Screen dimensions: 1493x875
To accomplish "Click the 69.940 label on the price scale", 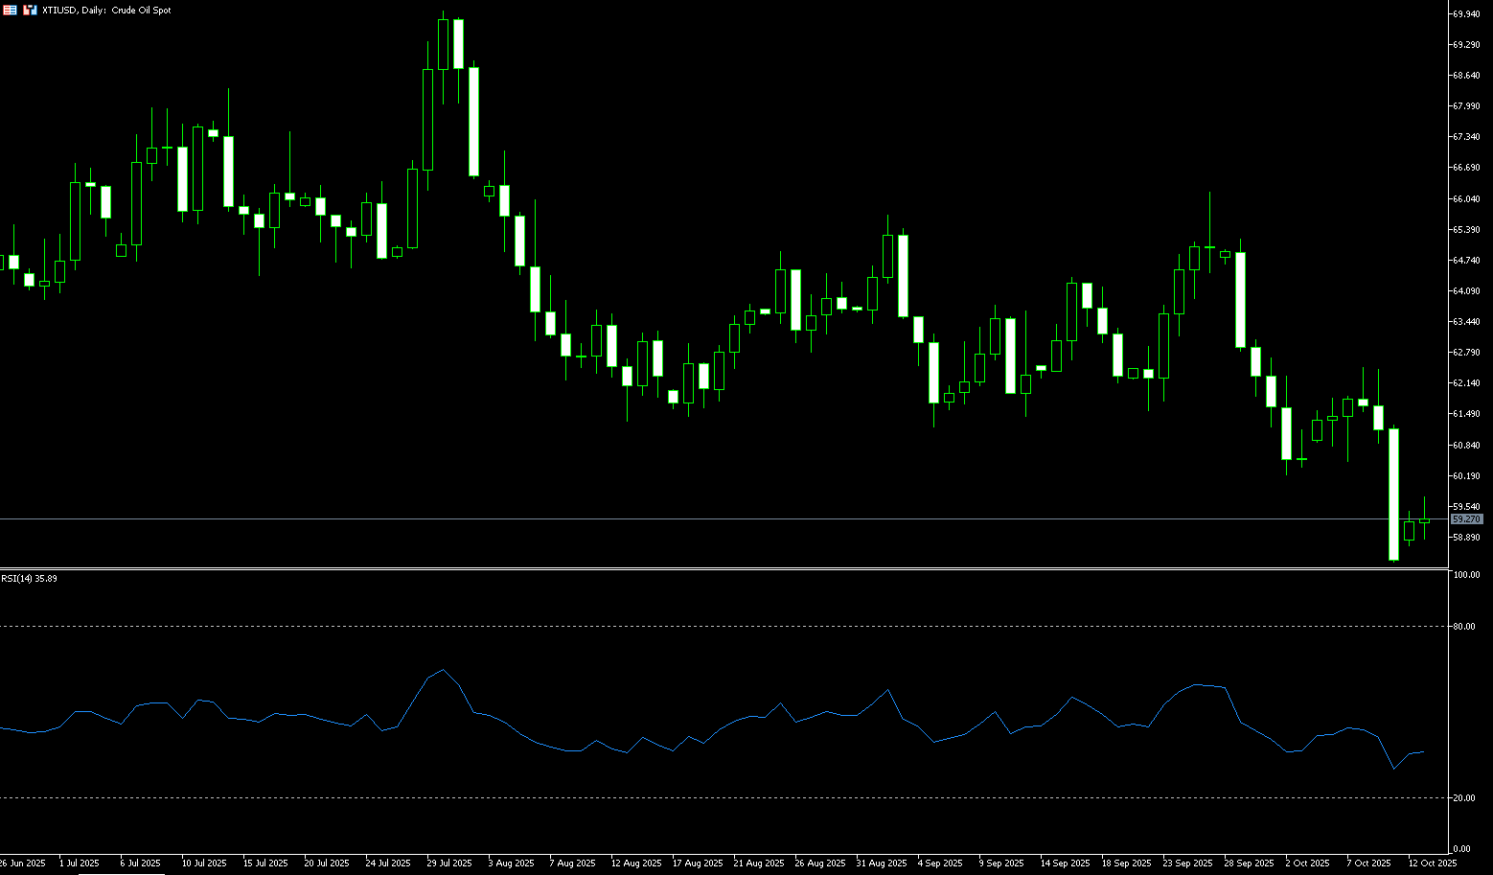I will tap(1466, 14).
